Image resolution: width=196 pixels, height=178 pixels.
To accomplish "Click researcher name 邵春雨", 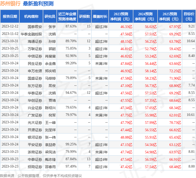I will click(x=50, y=167).
